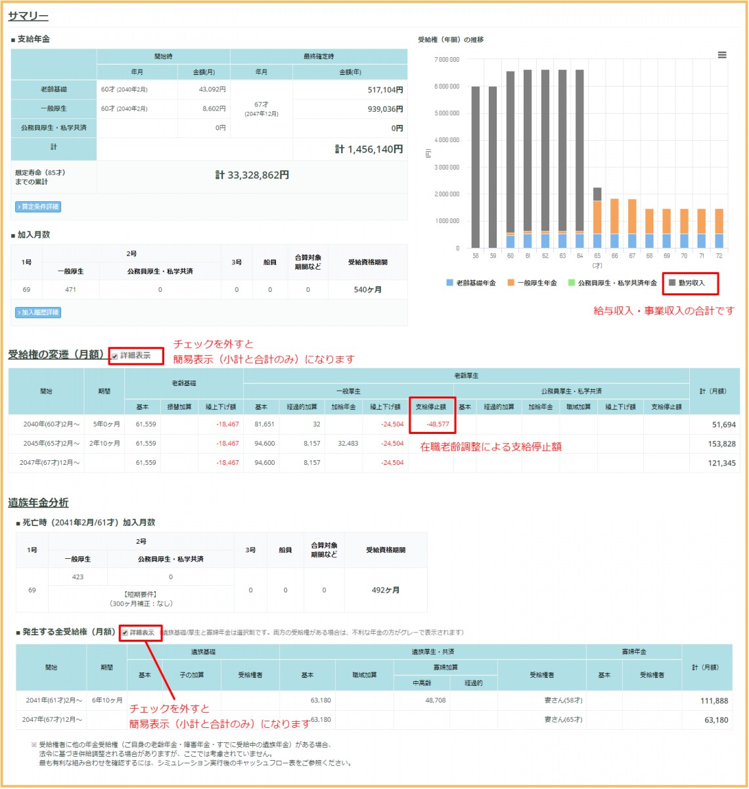Select 受給権（年間）の推移 chart title

pos(451,40)
